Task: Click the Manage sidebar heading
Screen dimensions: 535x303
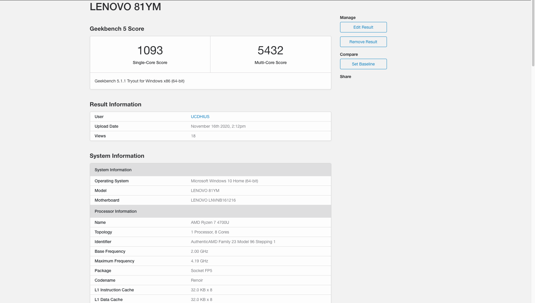Action: (348, 18)
